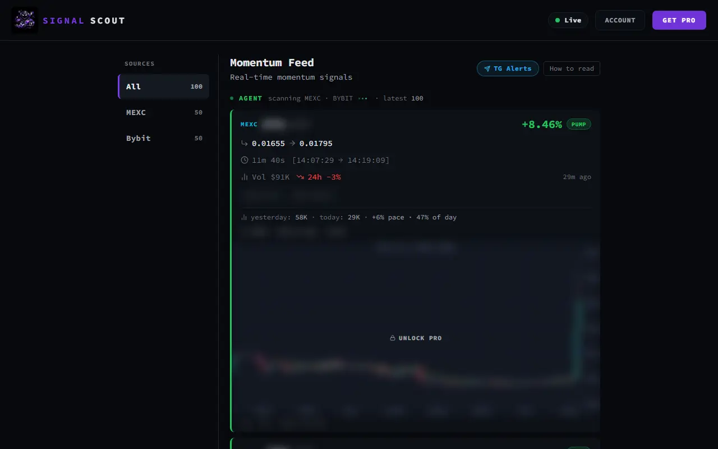Click the Live status indicator
Image resolution: width=718 pixels, height=449 pixels.
pos(568,20)
